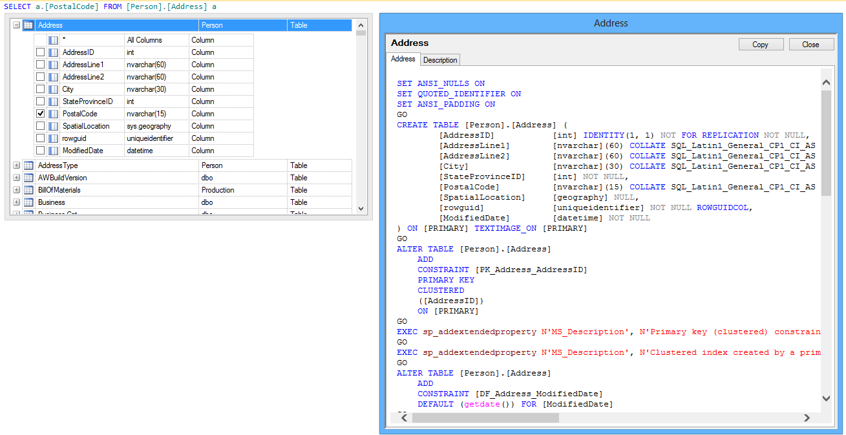Select the AddressType table row
The width and height of the screenshot is (846, 435).
pos(187,165)
